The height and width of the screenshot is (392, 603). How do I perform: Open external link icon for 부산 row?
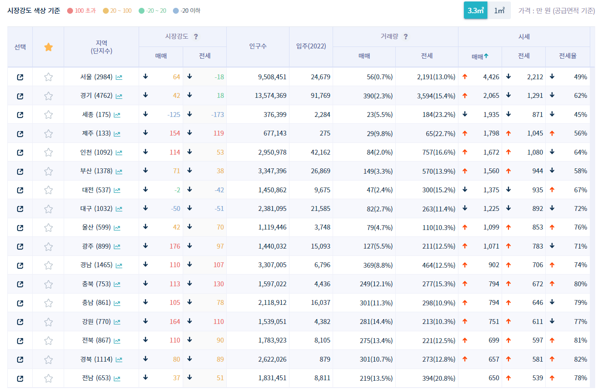click(x=20, y=171)
